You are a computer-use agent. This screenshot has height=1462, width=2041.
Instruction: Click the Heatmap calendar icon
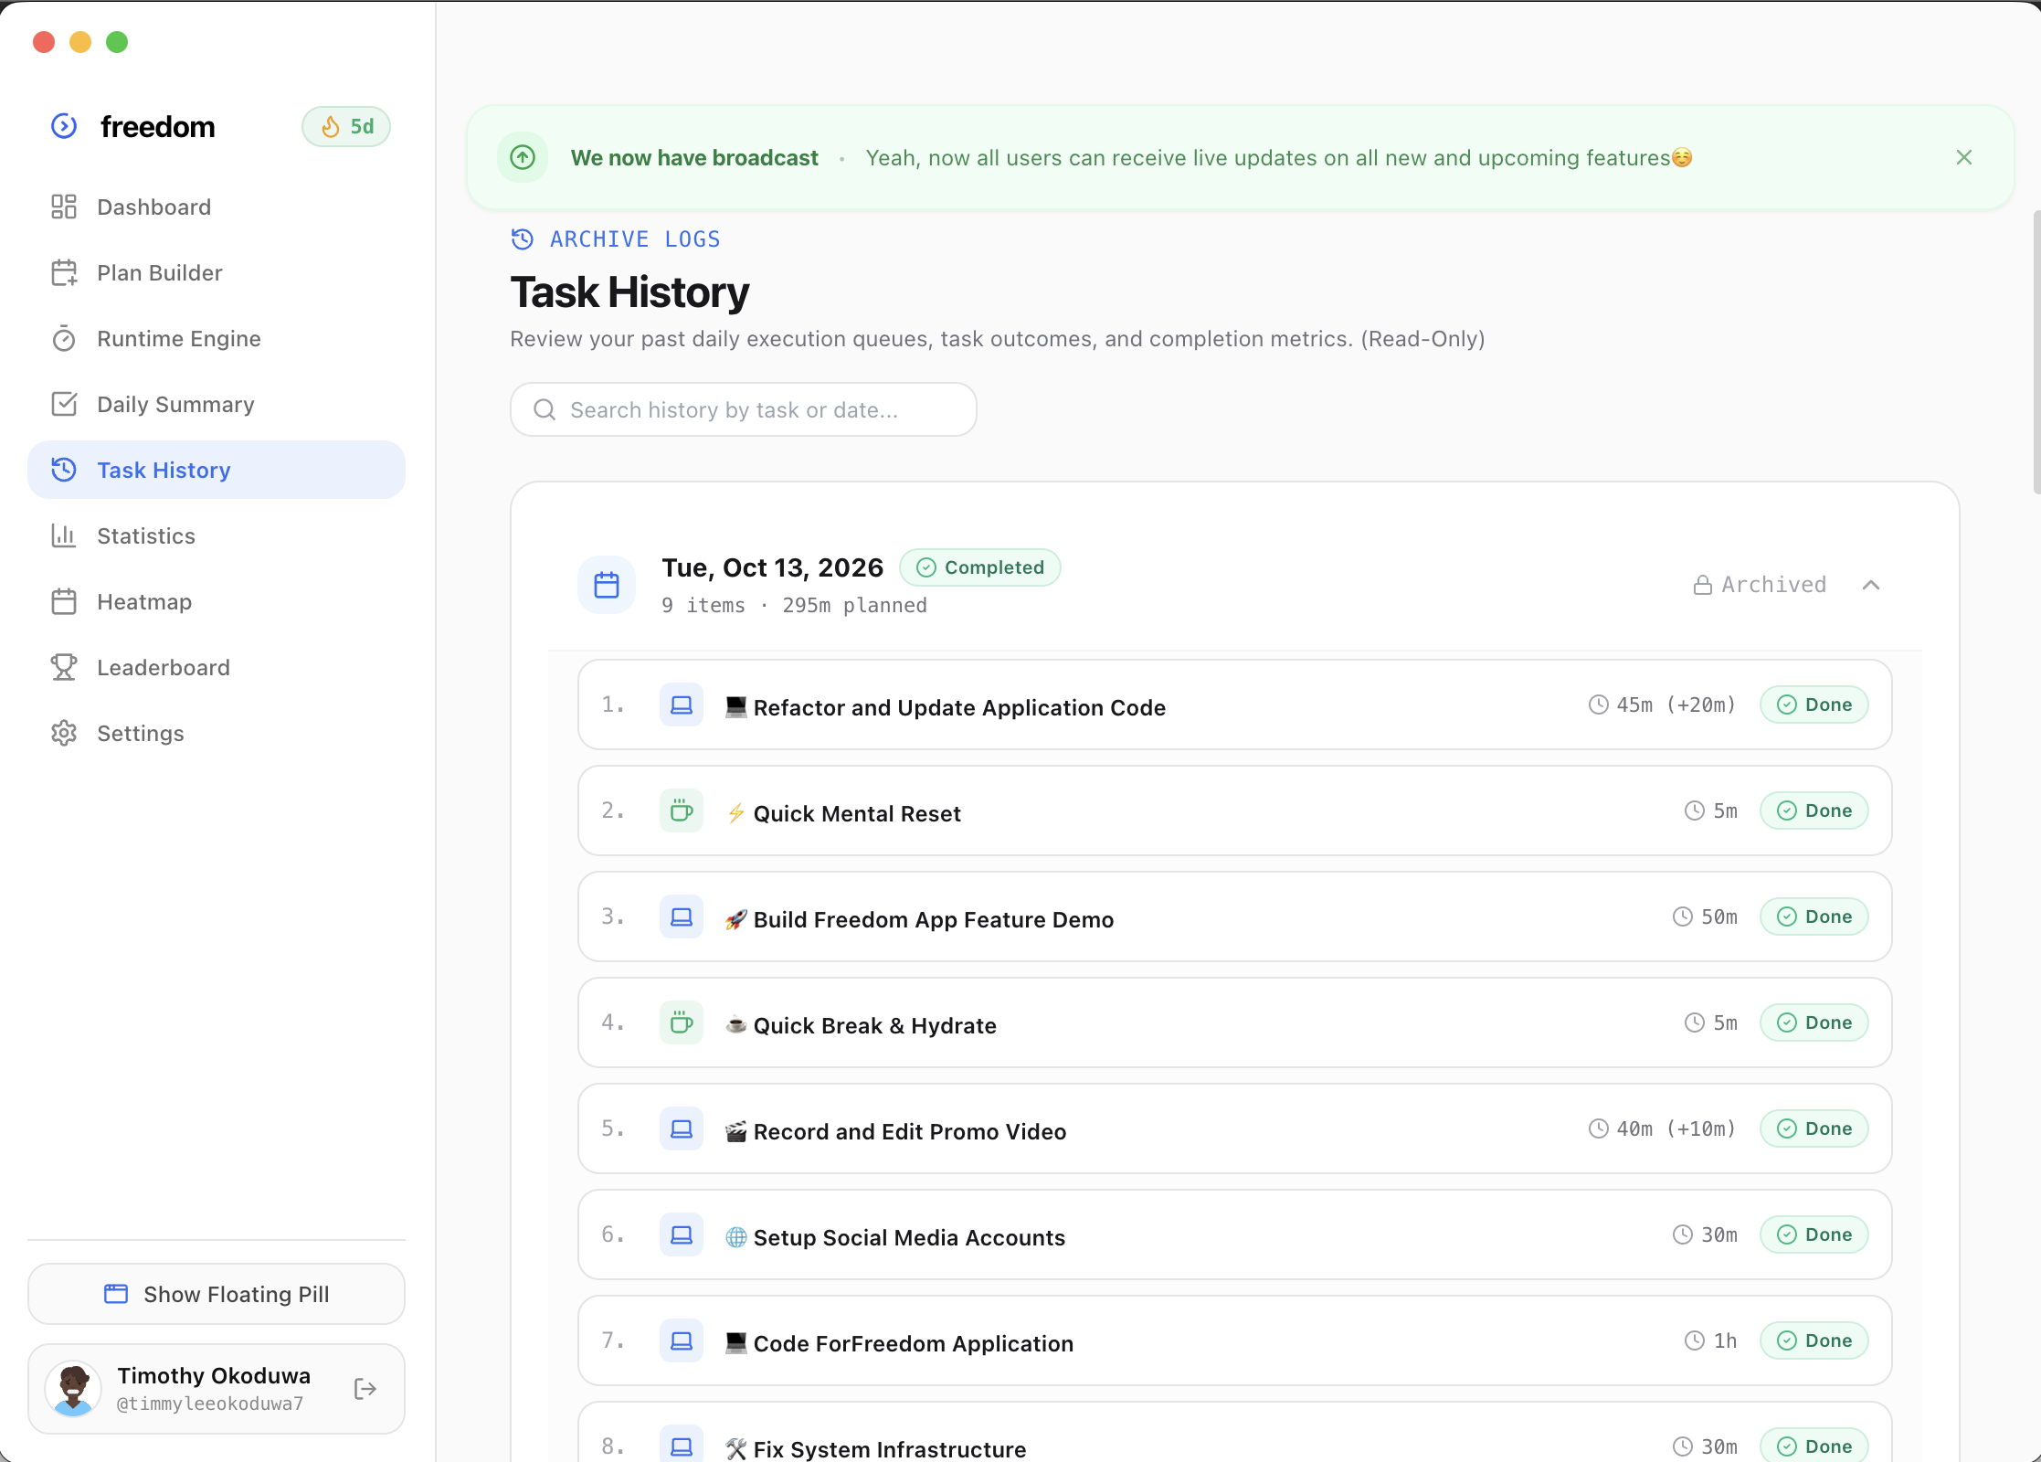64,601
